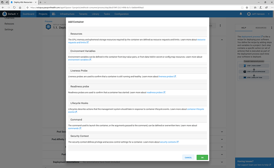This screenshot has width=274, height=168.
Task: Open the deployment process help link
Action: pos(252,37)
